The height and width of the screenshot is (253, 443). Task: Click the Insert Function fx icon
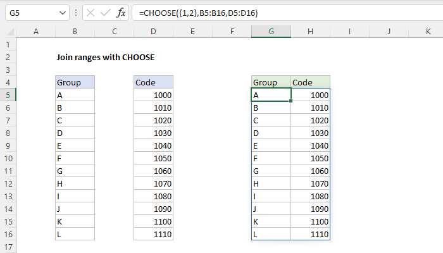pos(121,13)
